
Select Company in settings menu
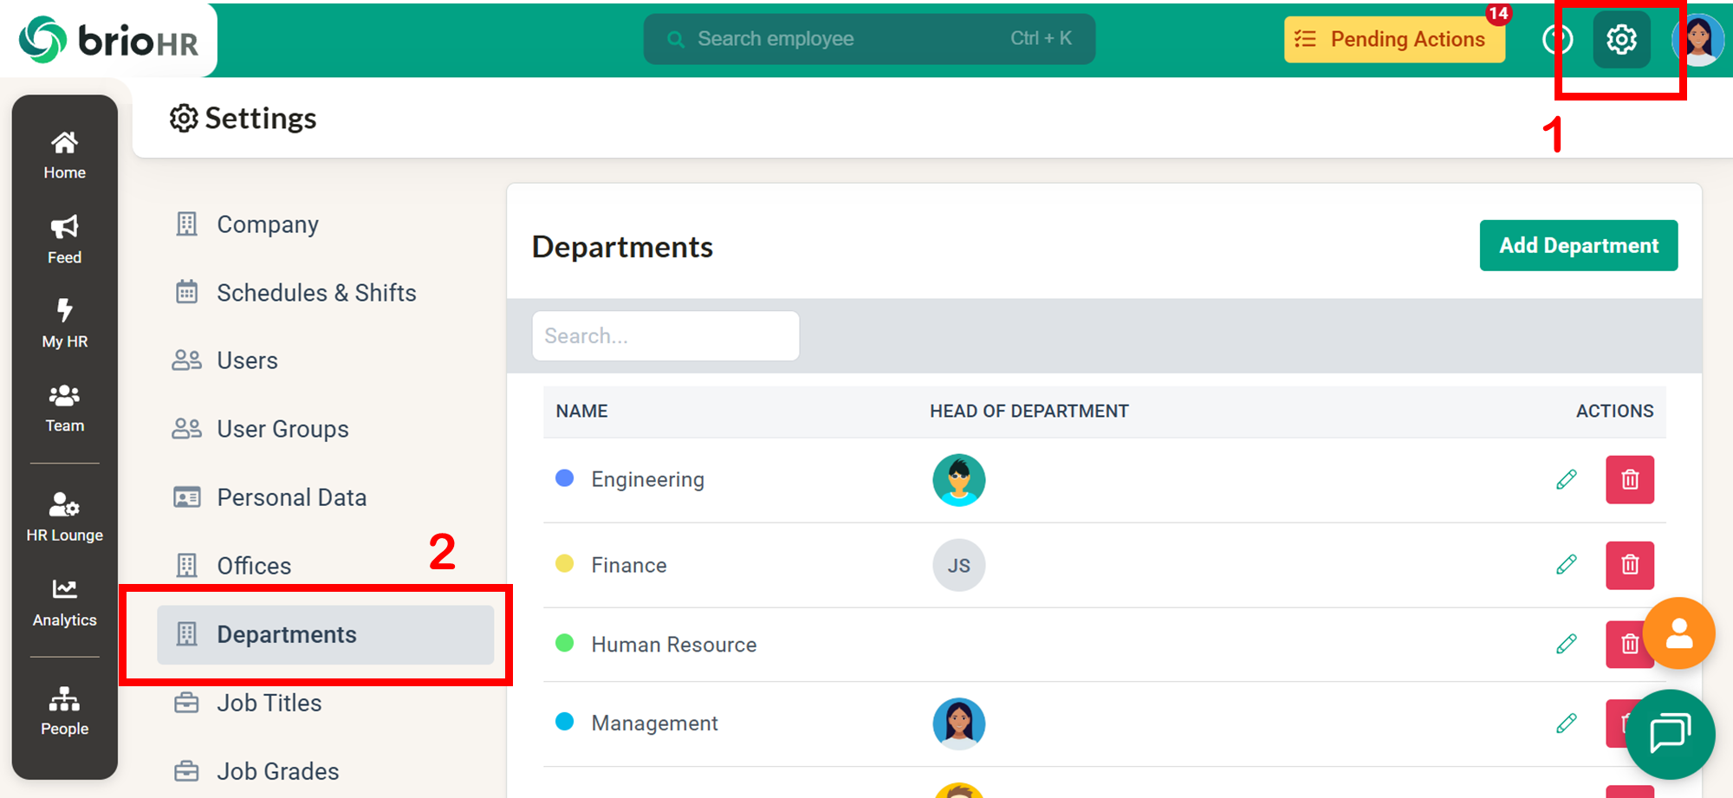[x=267, y=224]
